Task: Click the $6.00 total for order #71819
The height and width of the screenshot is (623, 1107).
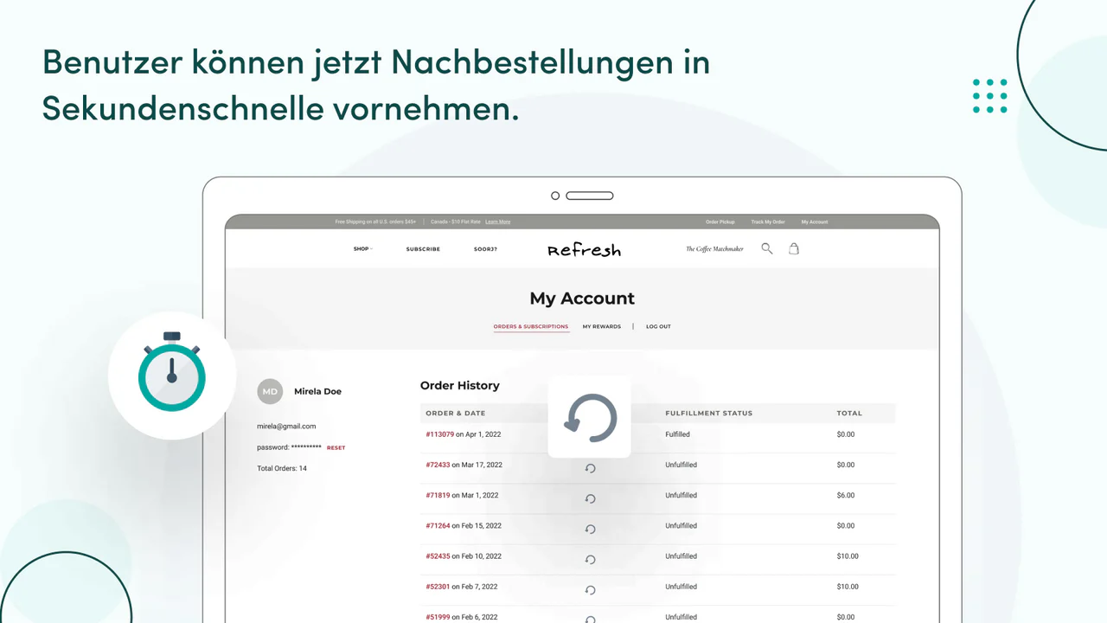Action: 846,495
